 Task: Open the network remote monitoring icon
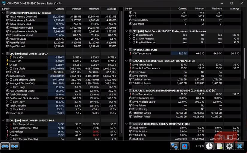174,146
